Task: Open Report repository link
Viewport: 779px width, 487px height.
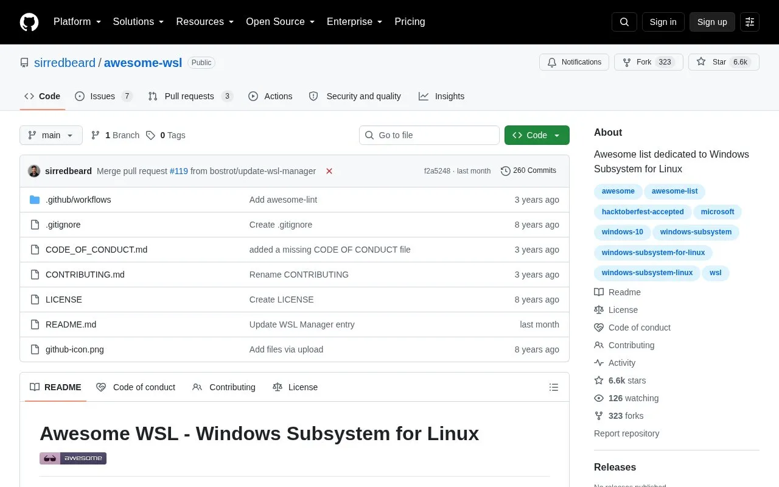Action: point(626,433)
